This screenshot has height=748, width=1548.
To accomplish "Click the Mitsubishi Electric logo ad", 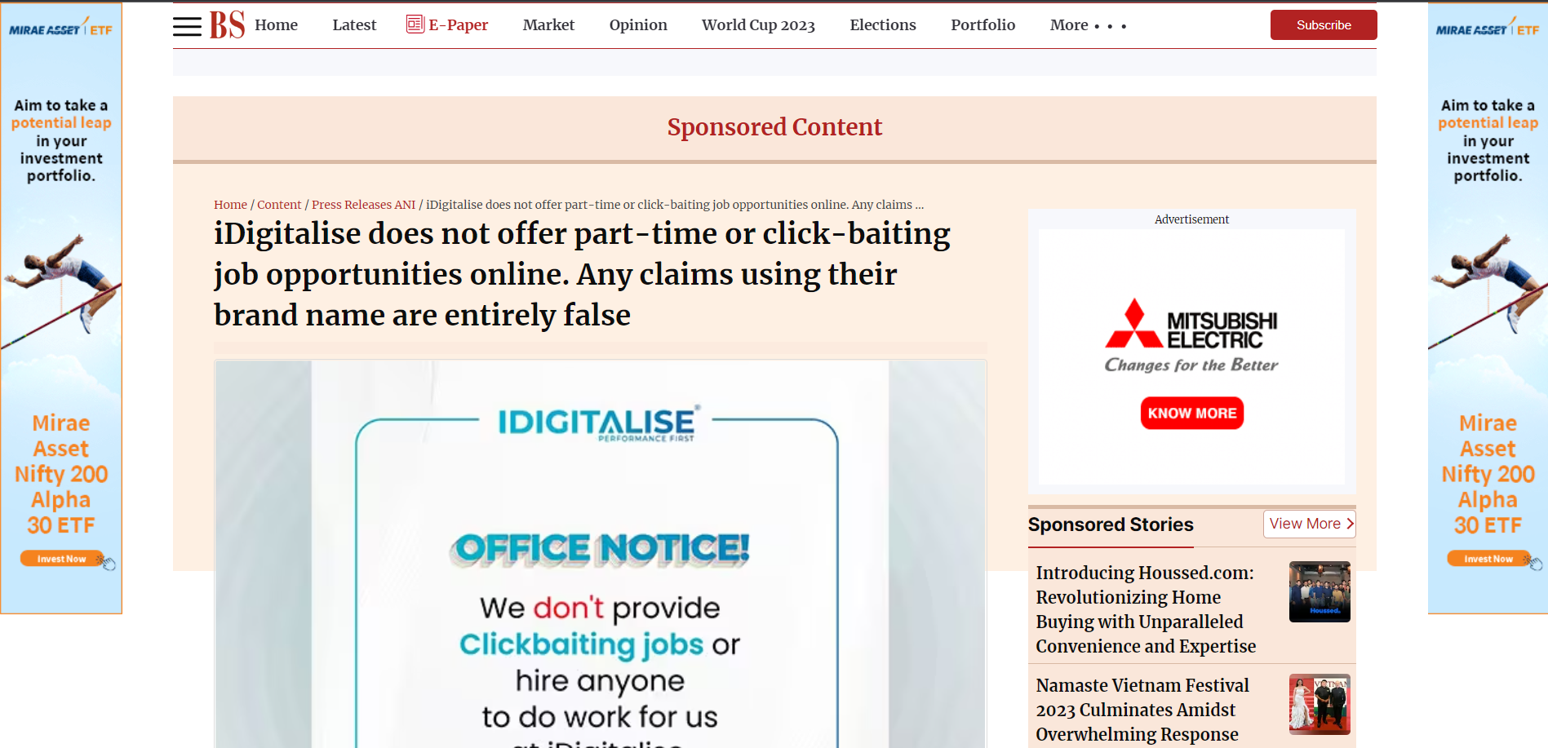I will pyautogui.click(x=1191, y=335).
